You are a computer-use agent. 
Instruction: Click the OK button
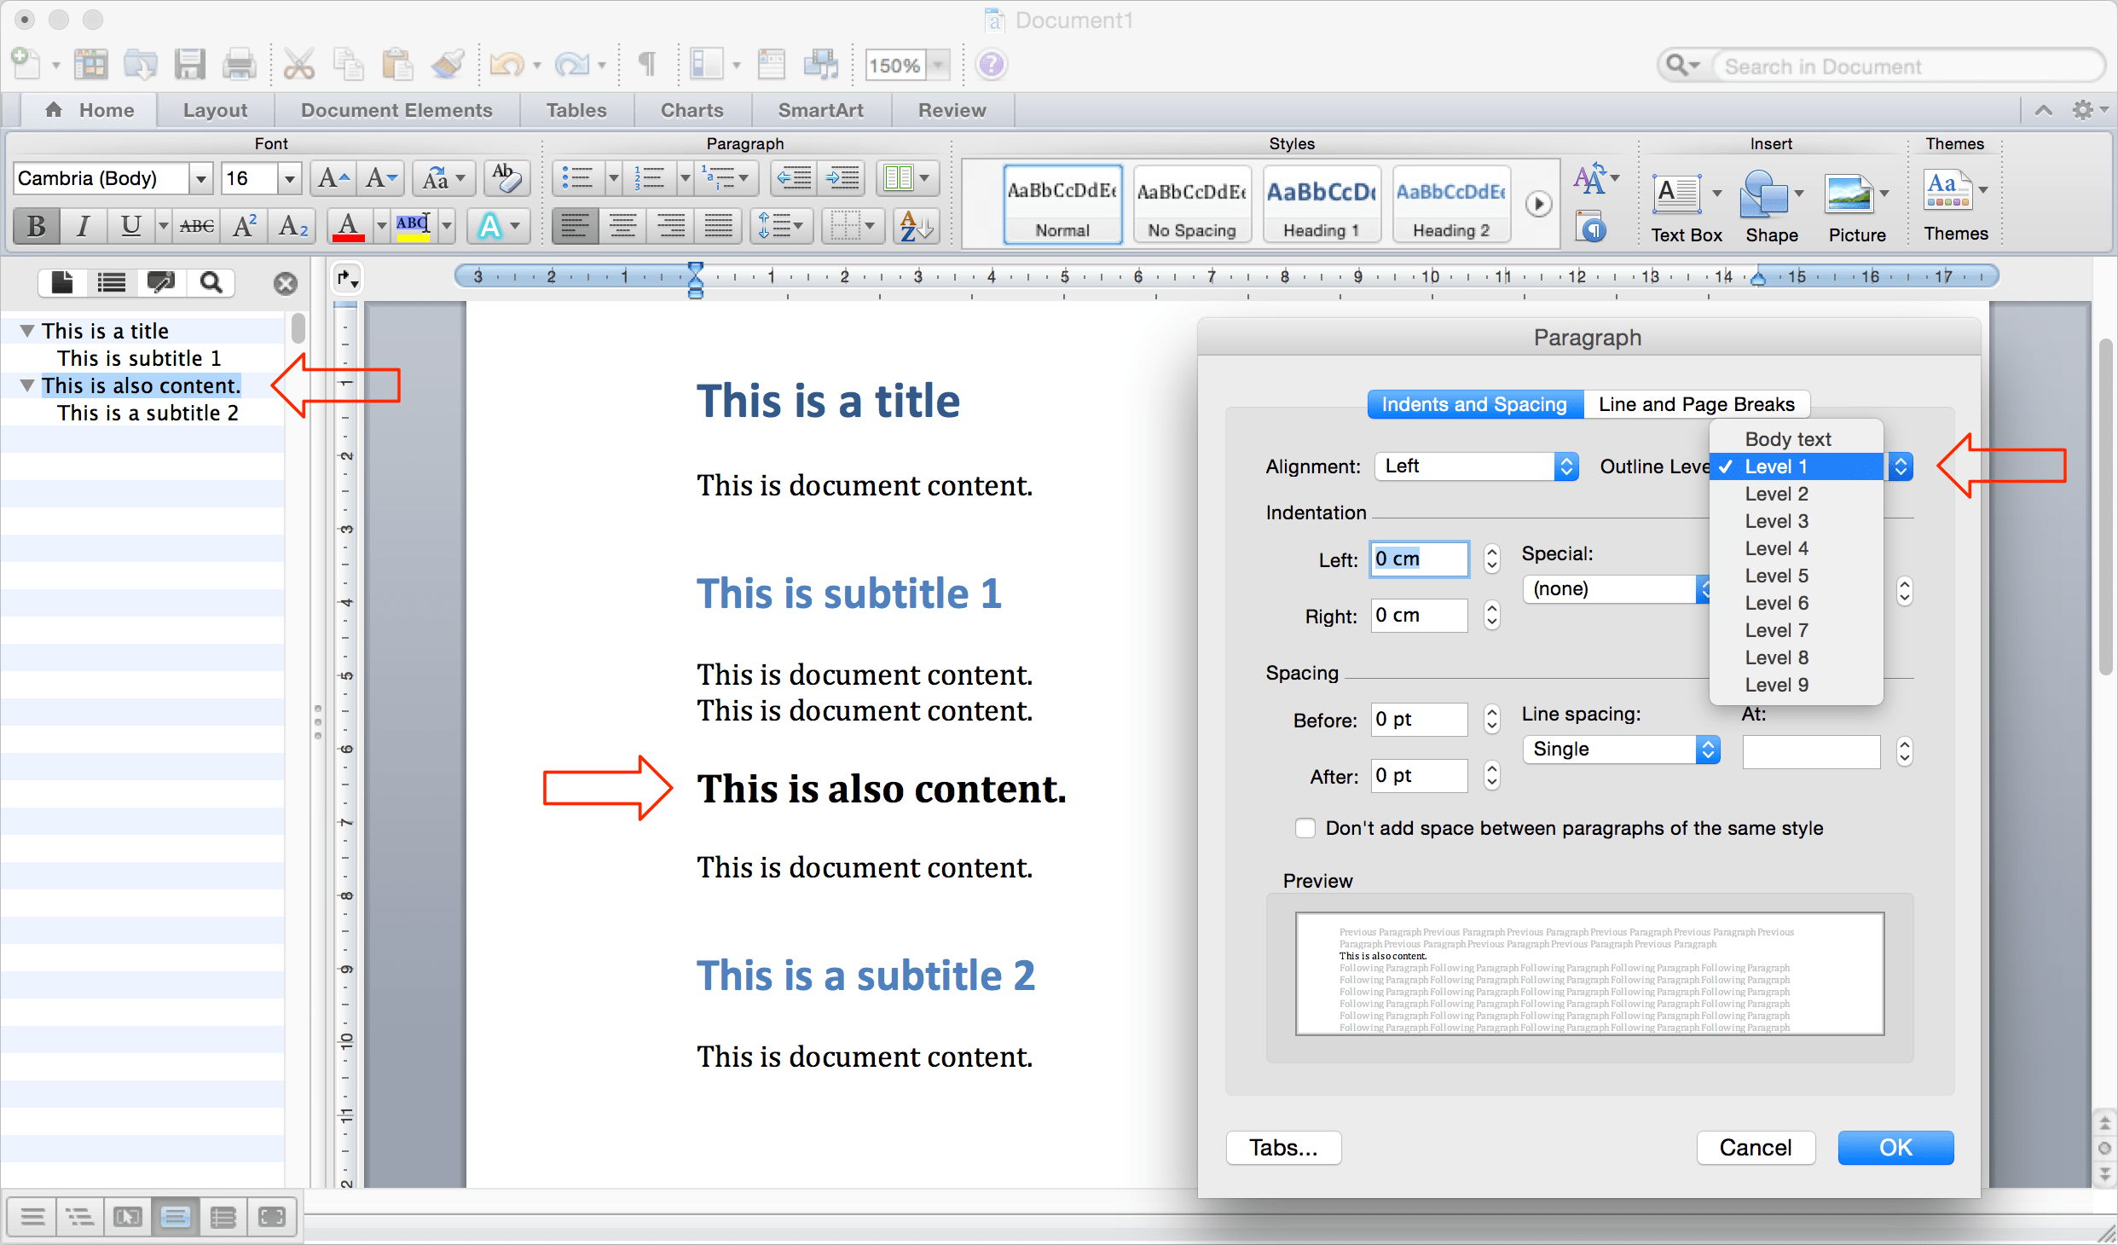1895,1147
